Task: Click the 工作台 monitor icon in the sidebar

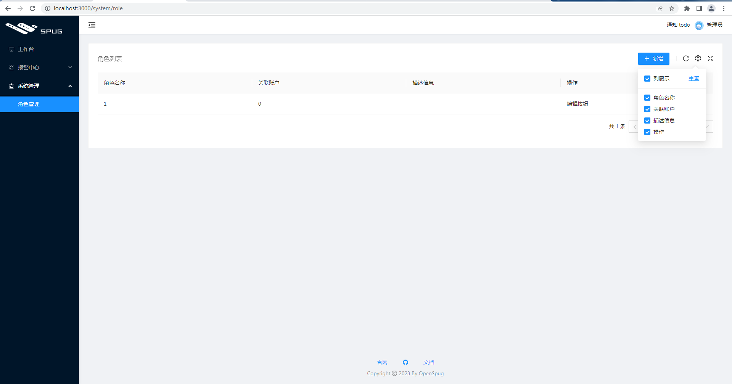Action: pos(11,49)
